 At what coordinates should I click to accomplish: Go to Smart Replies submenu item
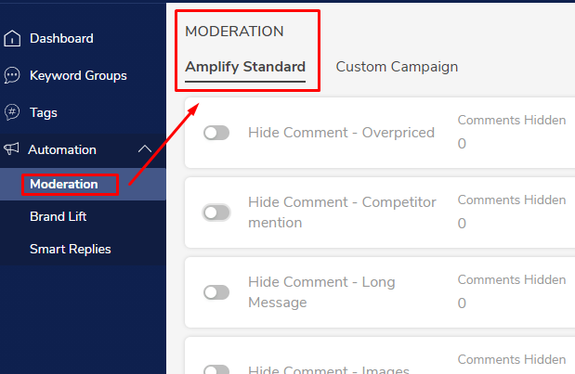click(70, 249)
